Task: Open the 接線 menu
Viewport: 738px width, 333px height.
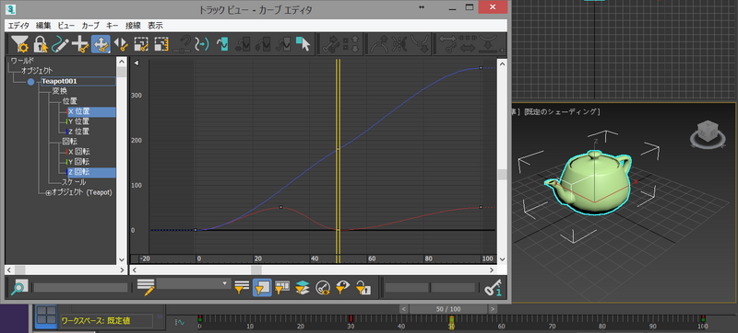Action: point(133,26)
